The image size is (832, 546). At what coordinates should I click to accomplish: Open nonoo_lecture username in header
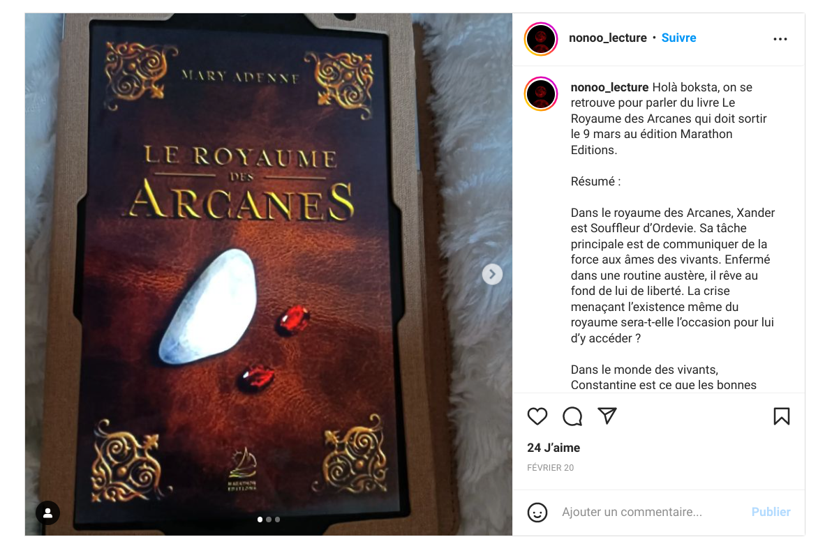coord(607,38)
